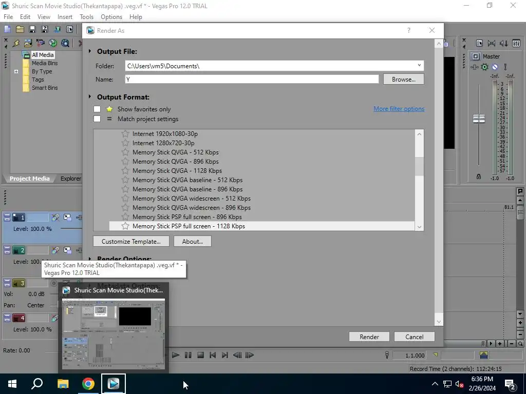The image size is (526, 394).
Task: Toggle the Solo icon under Master
Action: tap(505, 67)
